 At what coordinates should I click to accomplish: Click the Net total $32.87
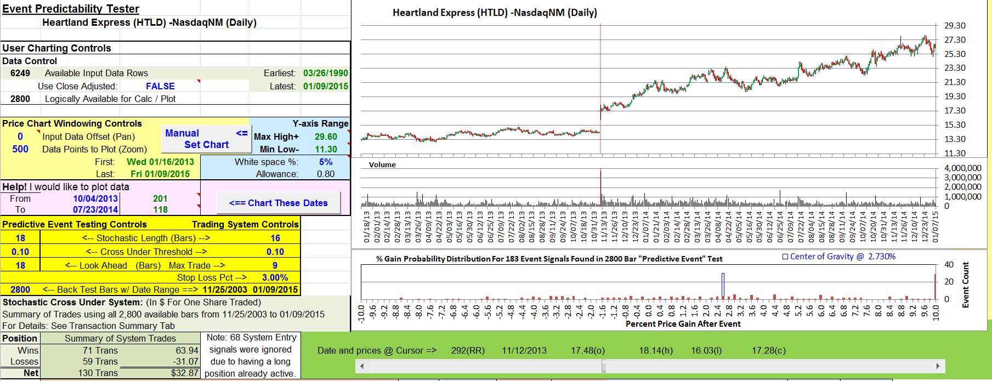click(185, 373)
